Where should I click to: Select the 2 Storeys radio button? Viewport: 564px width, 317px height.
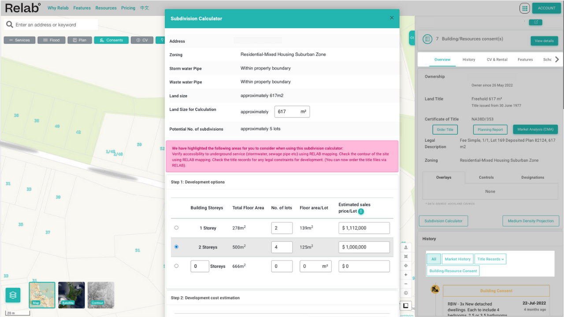point(176,247)
